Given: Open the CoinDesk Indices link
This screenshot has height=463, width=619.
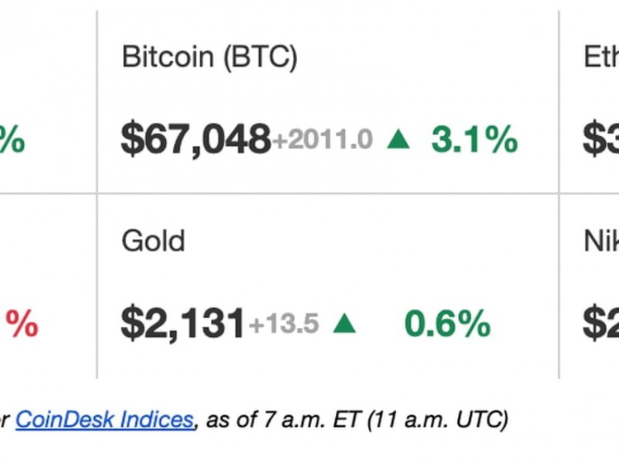Looking at the screenshot, I should 104,419.
